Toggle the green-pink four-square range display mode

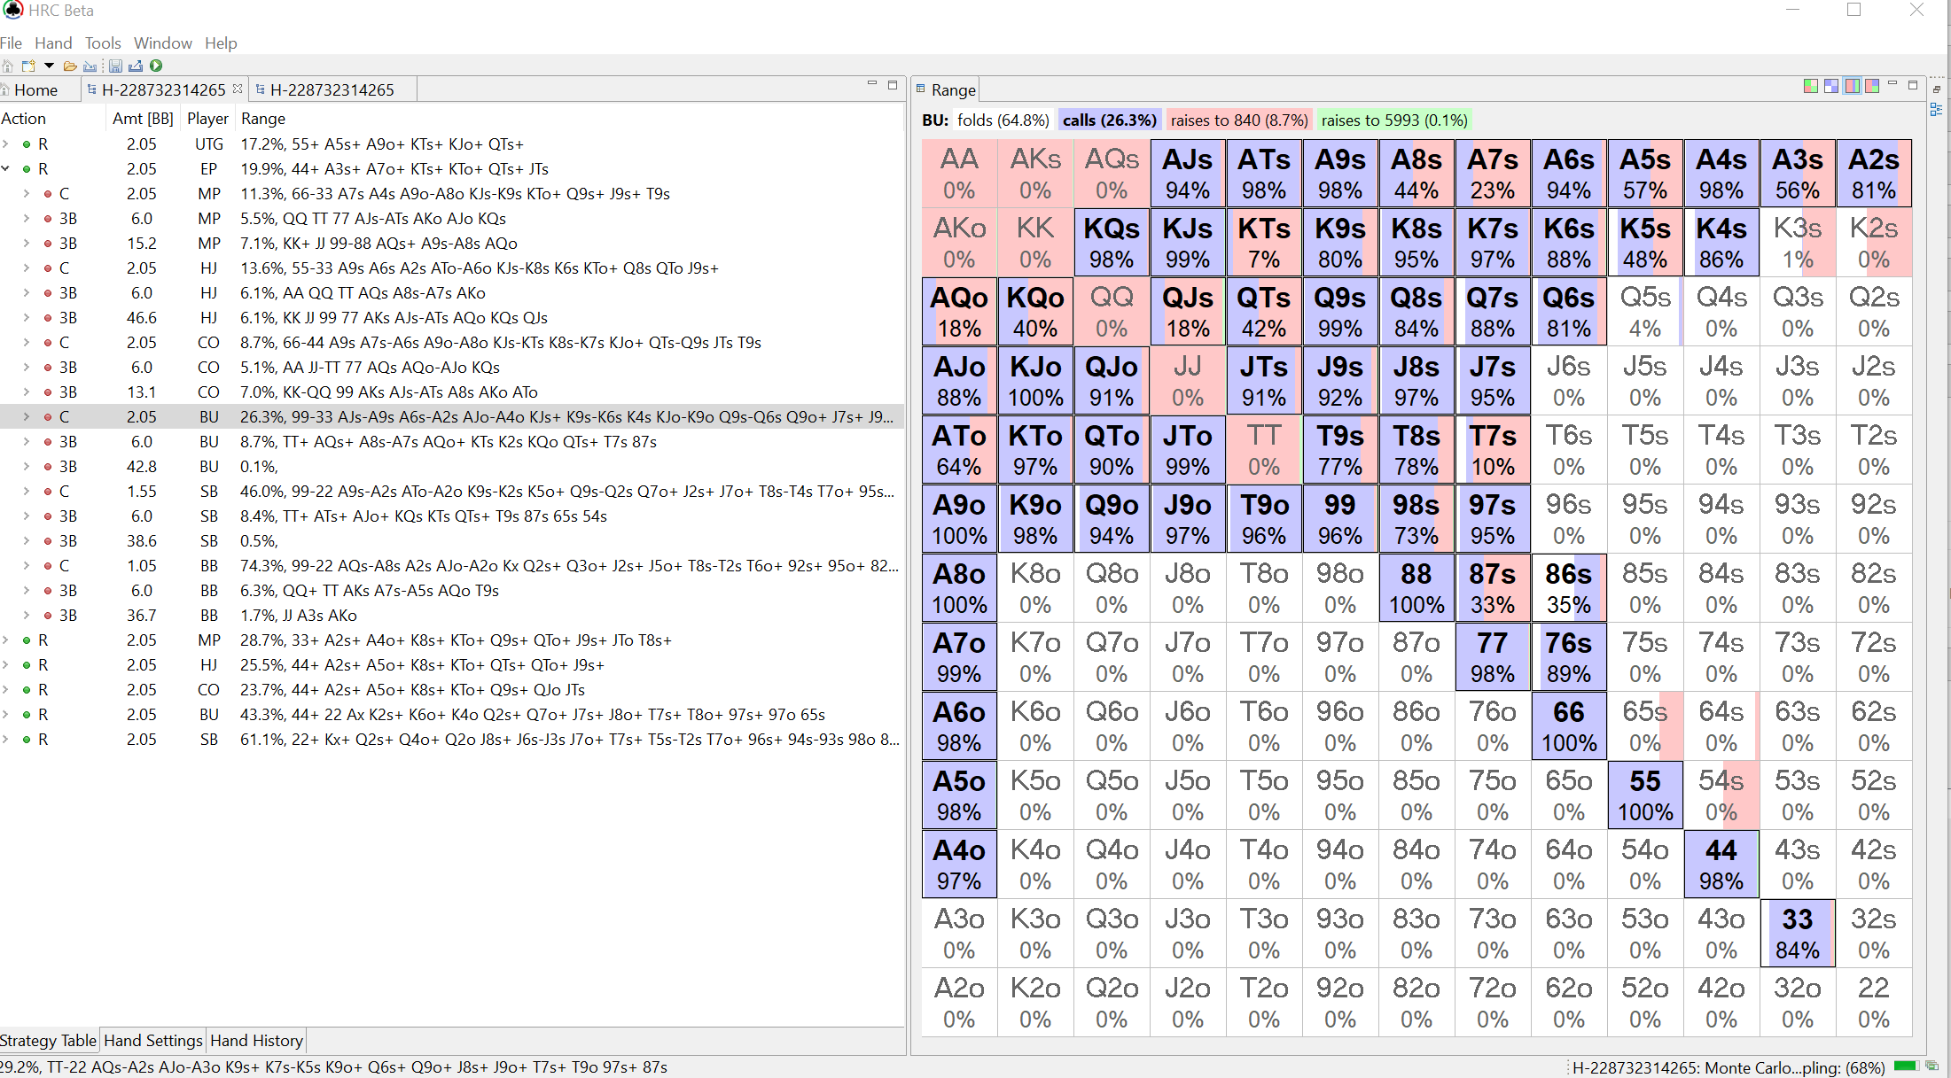tap(1811, 86)
